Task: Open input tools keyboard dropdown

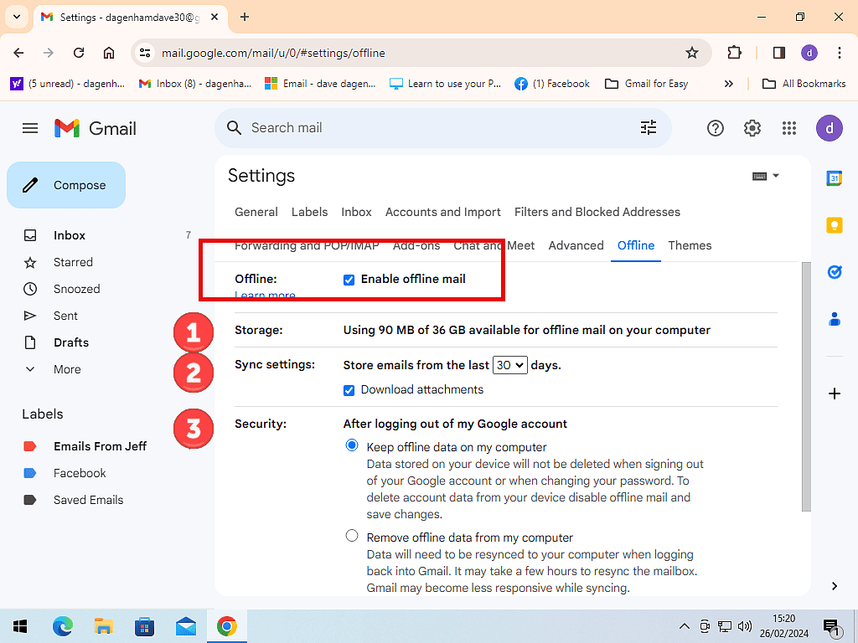Action: [x=766, y=176]
